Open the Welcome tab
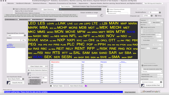The image size is (169, 95). (11, 3)
